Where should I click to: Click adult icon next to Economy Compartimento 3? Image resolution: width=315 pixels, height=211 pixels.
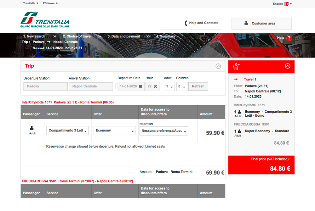click(x=239, y=112)
